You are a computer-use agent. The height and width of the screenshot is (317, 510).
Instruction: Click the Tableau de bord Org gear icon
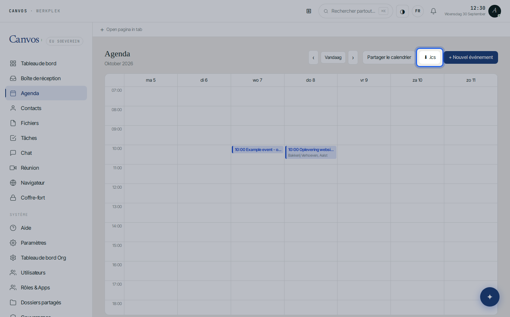(x=13, y=258)
